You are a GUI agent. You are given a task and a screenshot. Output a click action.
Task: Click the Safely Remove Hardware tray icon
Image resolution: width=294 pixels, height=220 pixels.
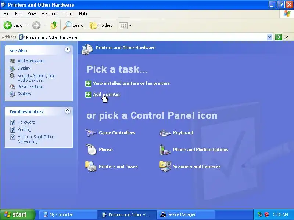pyautogui.click(x=260, y=214)
